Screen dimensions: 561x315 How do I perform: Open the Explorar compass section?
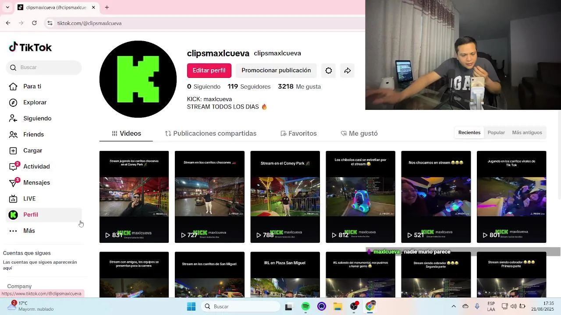coord(28,102)
